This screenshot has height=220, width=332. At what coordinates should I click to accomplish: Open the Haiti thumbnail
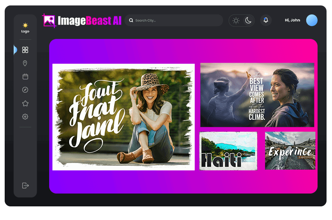[228, 151]
